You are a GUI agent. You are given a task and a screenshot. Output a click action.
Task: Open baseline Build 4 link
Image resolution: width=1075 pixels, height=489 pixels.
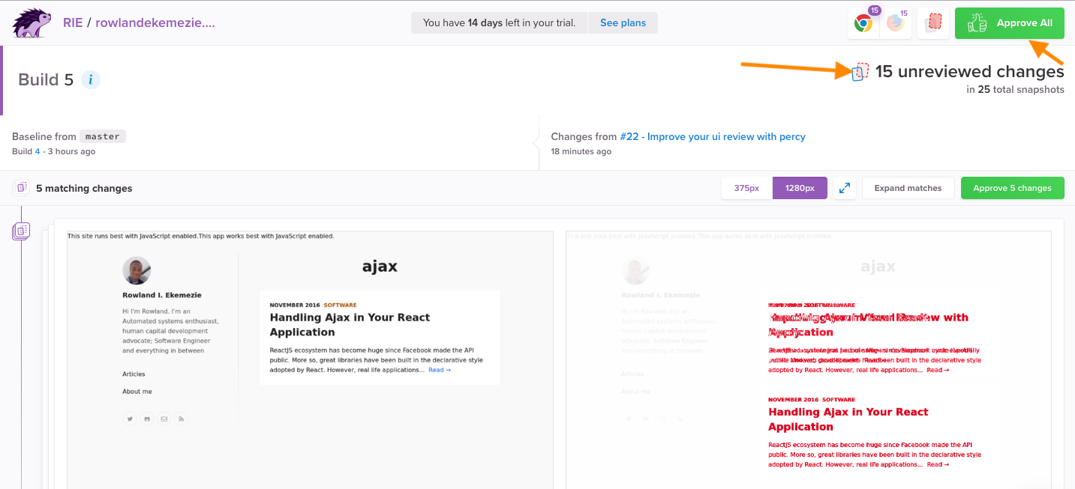click(x=38, y=151)
